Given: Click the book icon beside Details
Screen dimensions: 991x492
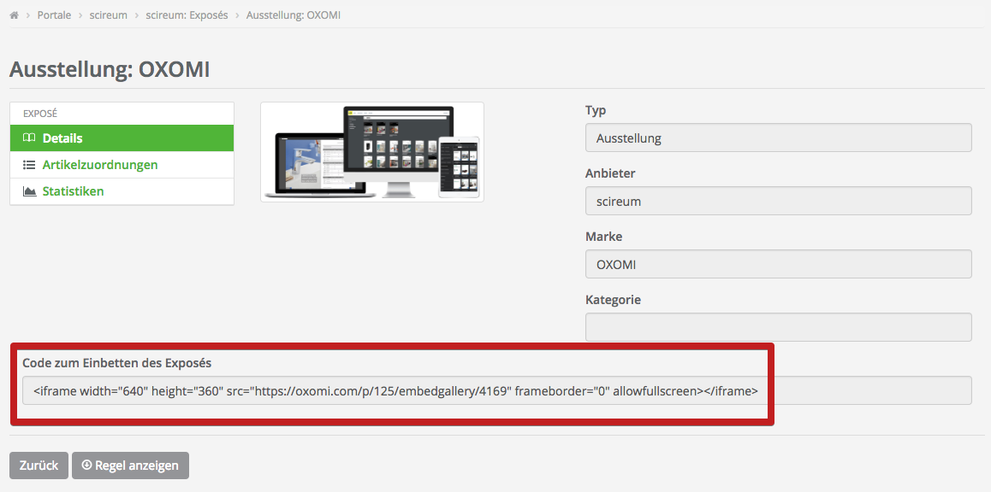Looking at the screenshot, I should (x=29, y=138).
